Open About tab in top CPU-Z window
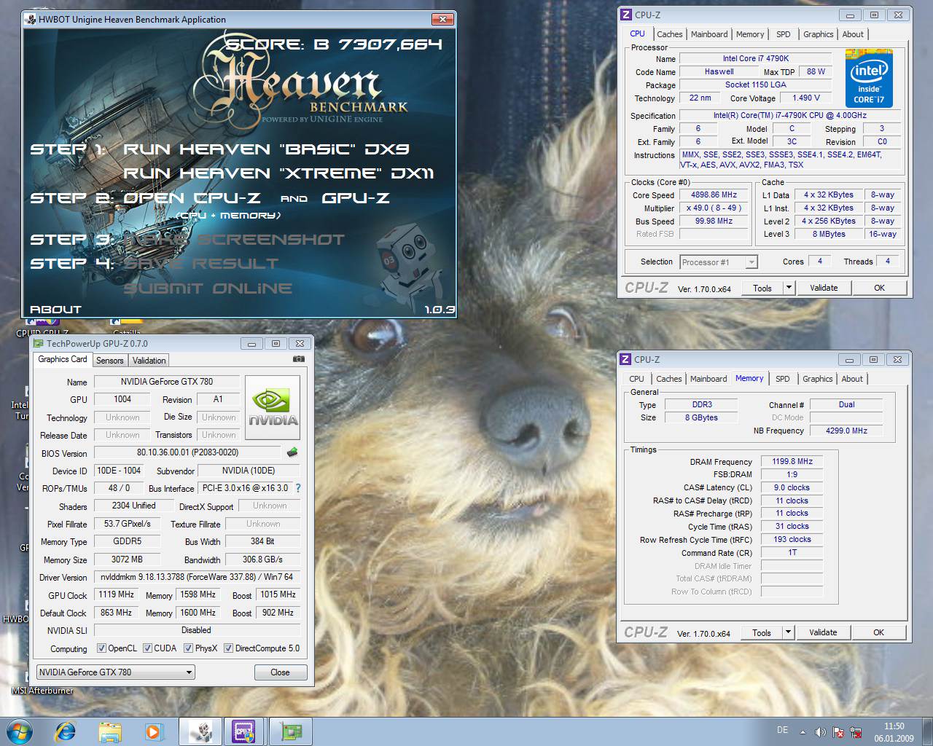This screenshot has height=746, width=933. pos(853,34)
